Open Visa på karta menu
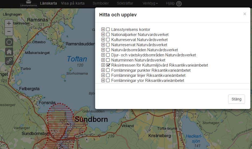 pos(73,3)
